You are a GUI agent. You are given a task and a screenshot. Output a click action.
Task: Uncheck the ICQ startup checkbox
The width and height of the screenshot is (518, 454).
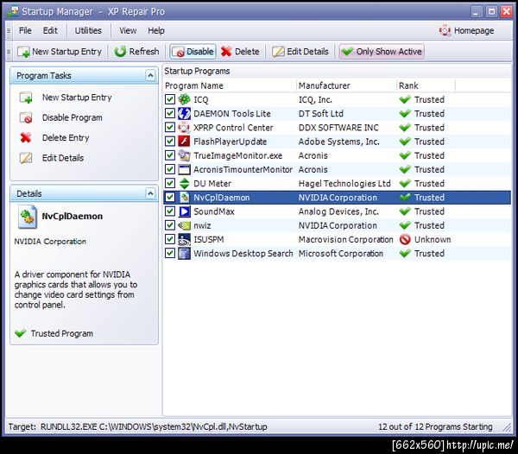tap(170, 99)
